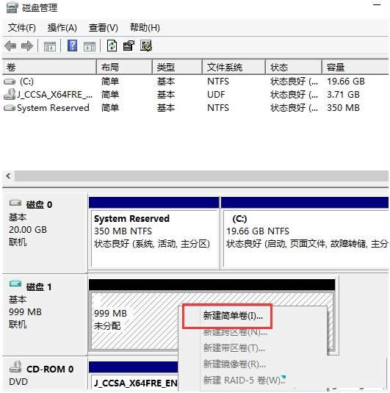Click the Refresh toolbar icon

click(112, 46)
